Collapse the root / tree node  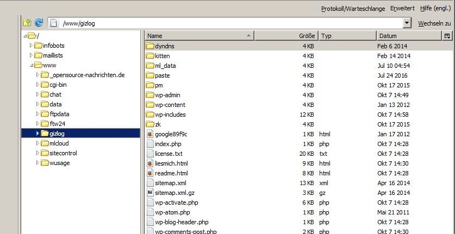click(x=25, y=36)
